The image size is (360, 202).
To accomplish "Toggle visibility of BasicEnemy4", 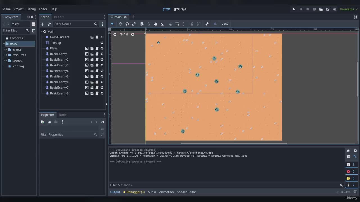I will click(102, 71).
